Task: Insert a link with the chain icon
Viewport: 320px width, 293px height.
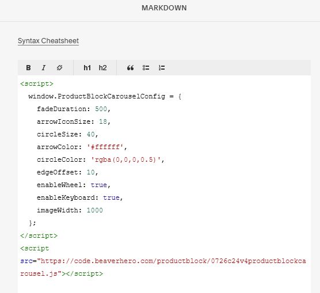Action: pos(59,68)
